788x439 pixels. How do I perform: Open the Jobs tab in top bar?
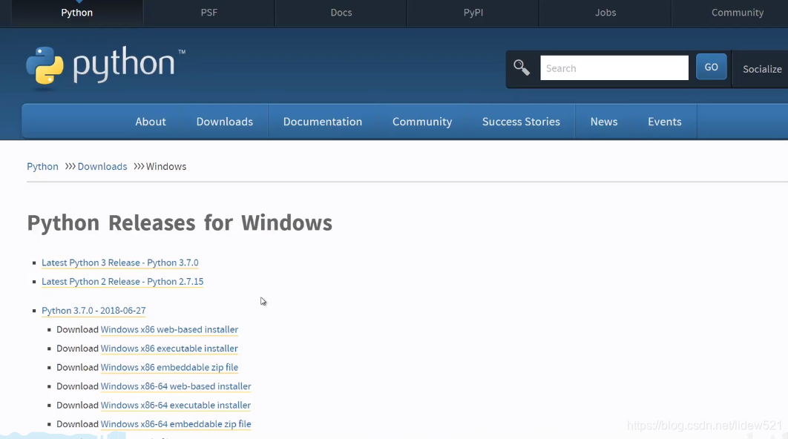(605, 13)
